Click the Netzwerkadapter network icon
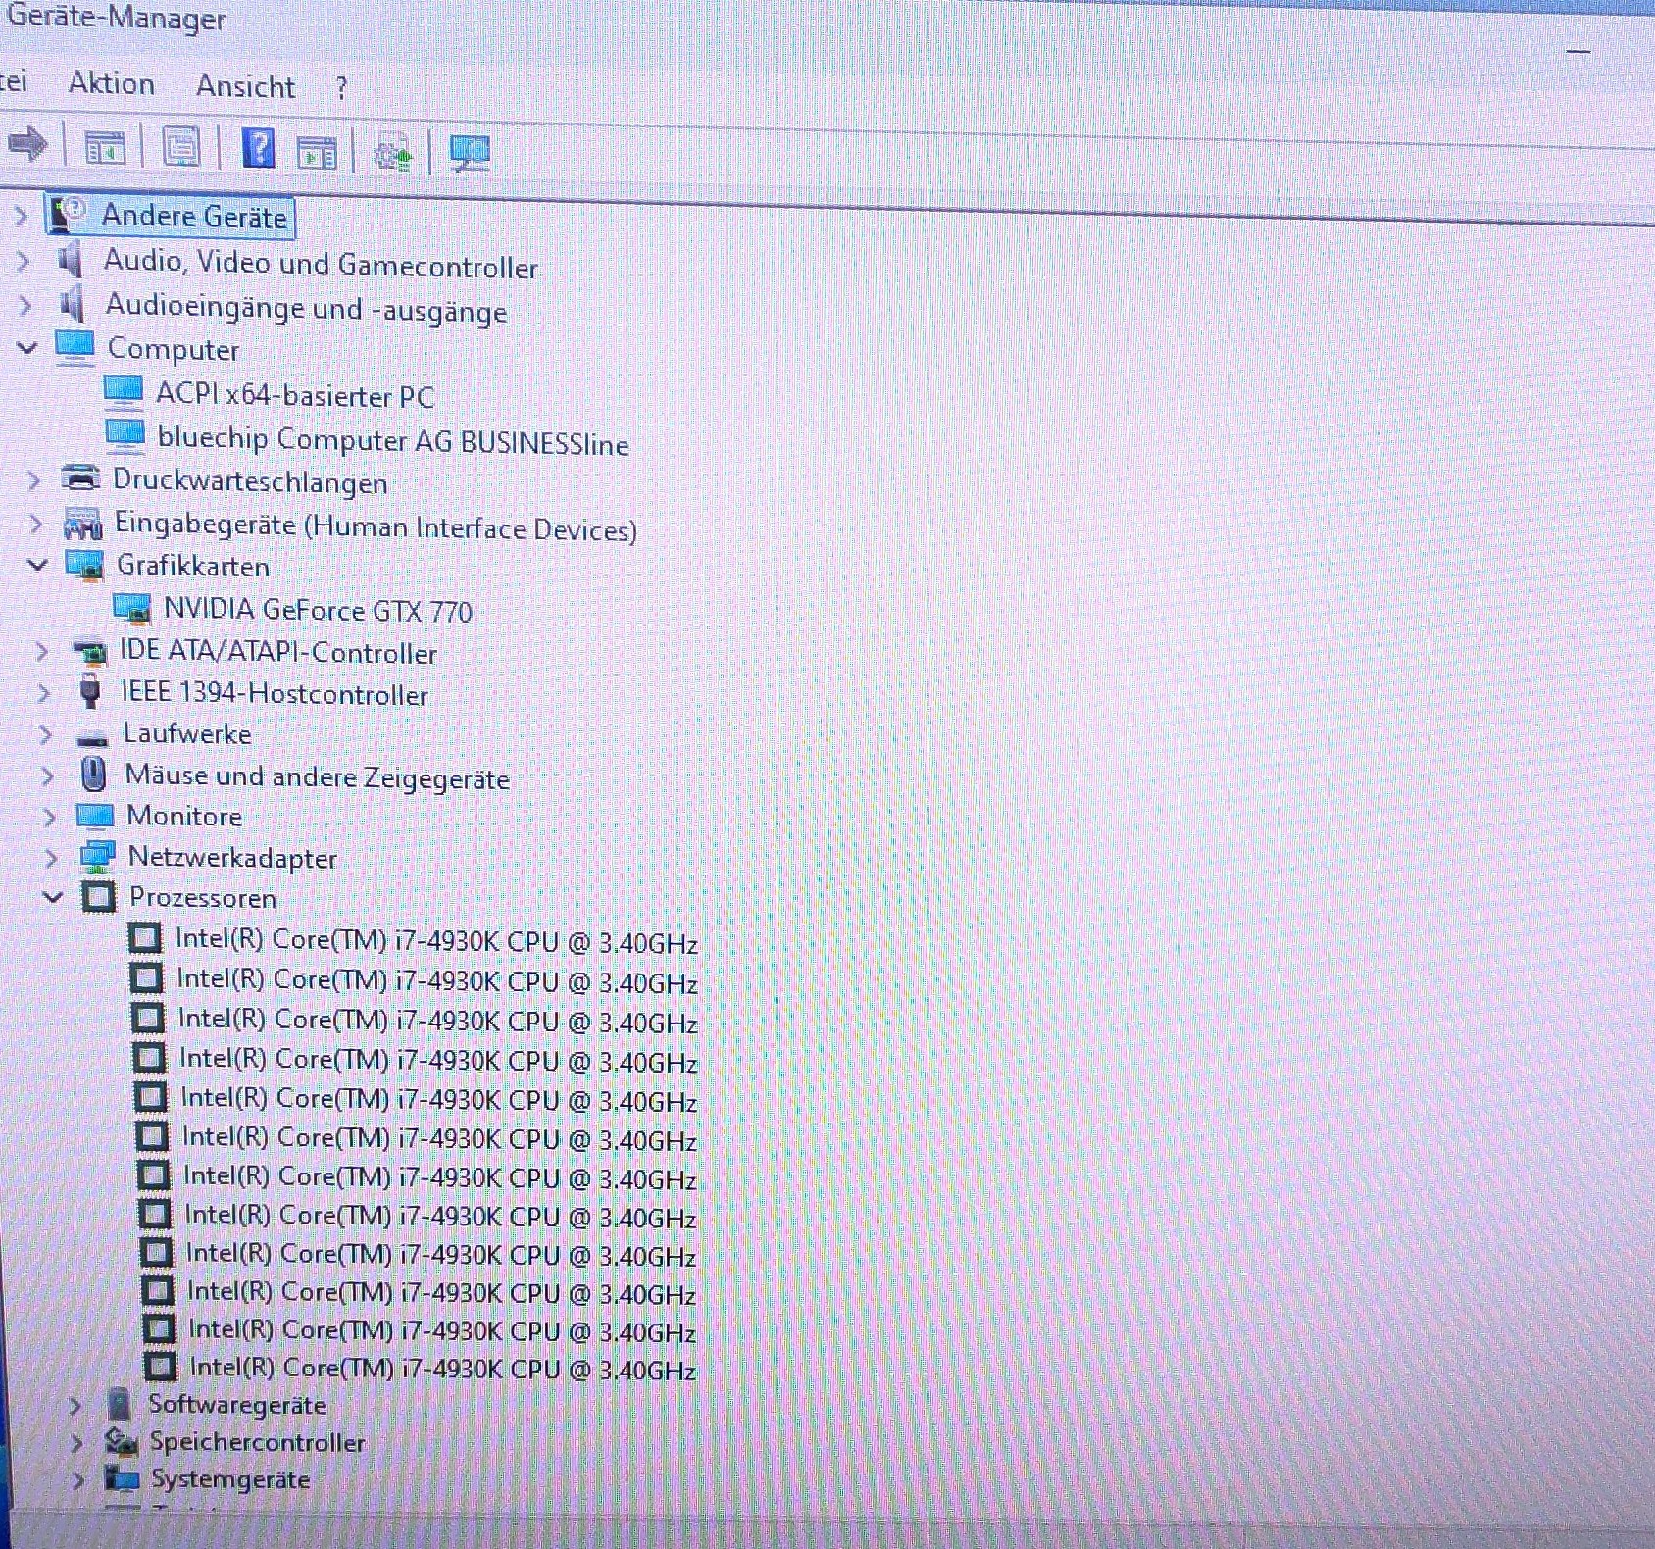The image size is (1655, 1549). pyautogui.click(x=97, y=856)
